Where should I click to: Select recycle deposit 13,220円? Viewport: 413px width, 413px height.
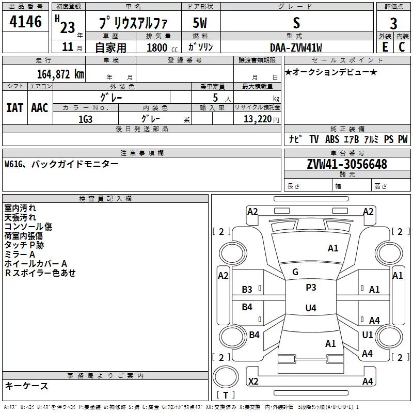point(261,119)
